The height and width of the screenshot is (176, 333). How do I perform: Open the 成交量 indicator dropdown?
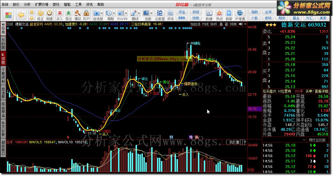pos(245,142)
